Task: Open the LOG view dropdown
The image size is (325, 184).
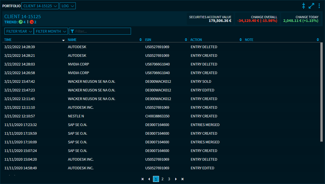Action: 68,6
